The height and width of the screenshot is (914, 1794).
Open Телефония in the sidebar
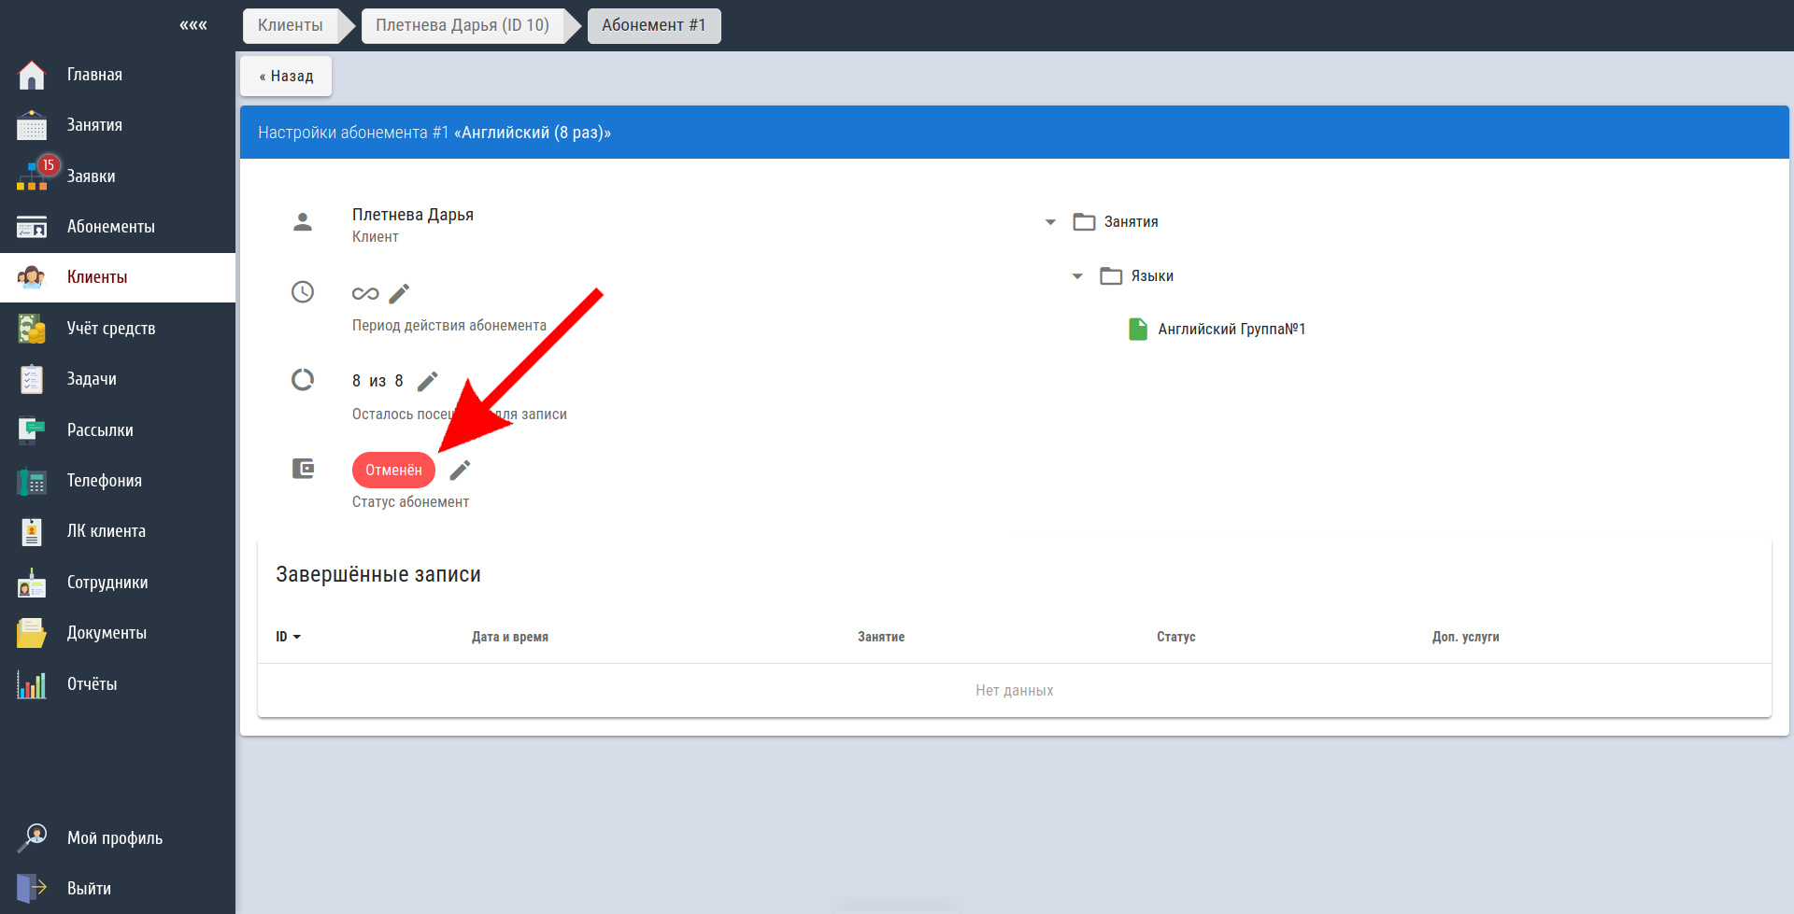point(105,481)
